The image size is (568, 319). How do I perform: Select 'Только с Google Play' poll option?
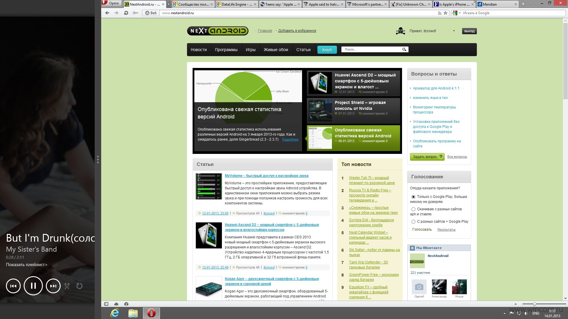(413, 197)
